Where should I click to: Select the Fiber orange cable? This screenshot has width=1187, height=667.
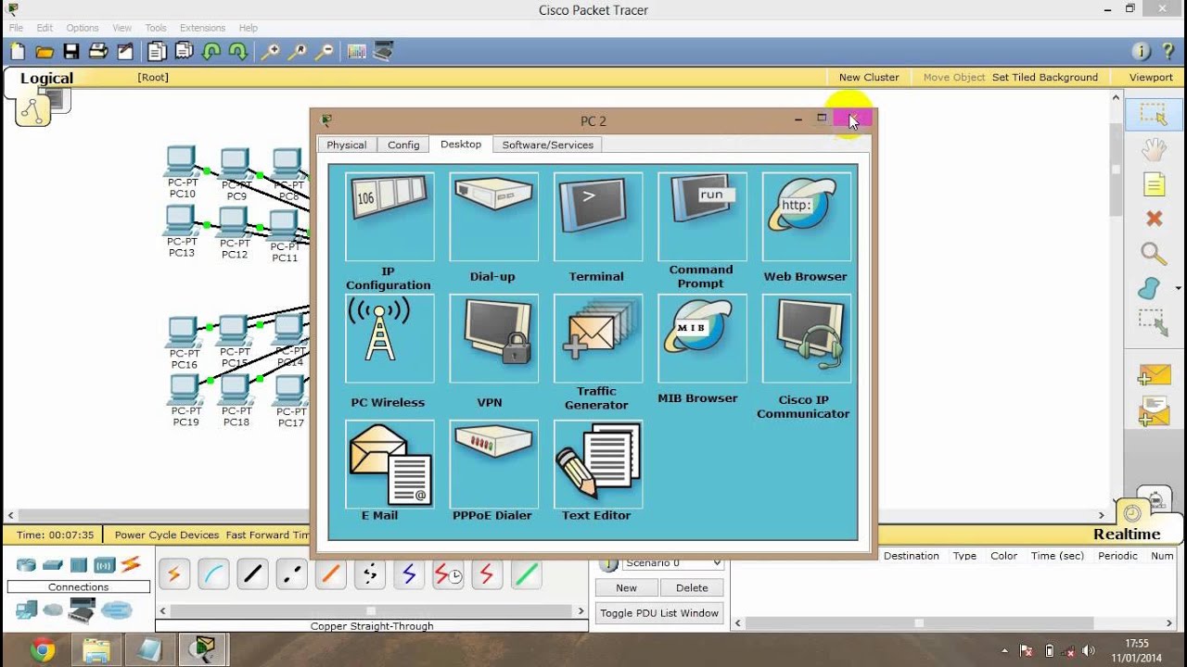(x=330, y=574)
